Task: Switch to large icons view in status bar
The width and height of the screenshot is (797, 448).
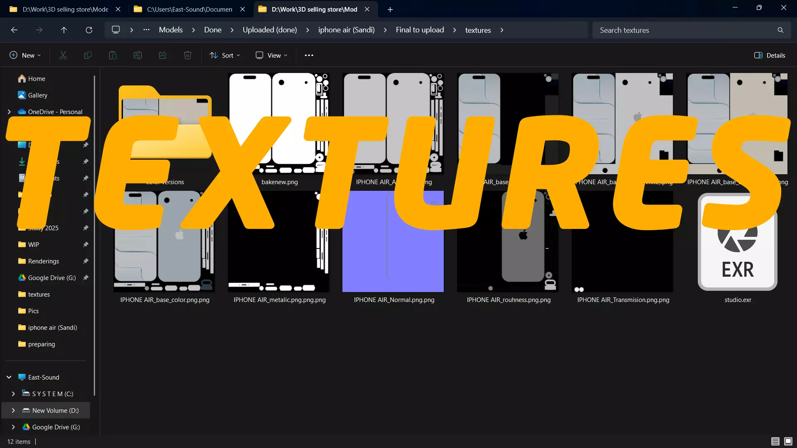Action: (788, 441)
